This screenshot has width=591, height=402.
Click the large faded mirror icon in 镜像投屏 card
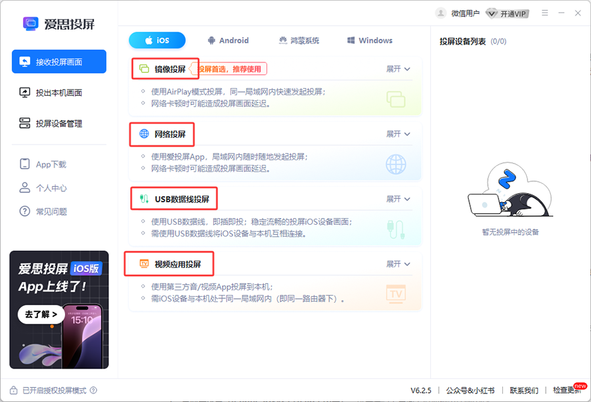pos(396,99)
